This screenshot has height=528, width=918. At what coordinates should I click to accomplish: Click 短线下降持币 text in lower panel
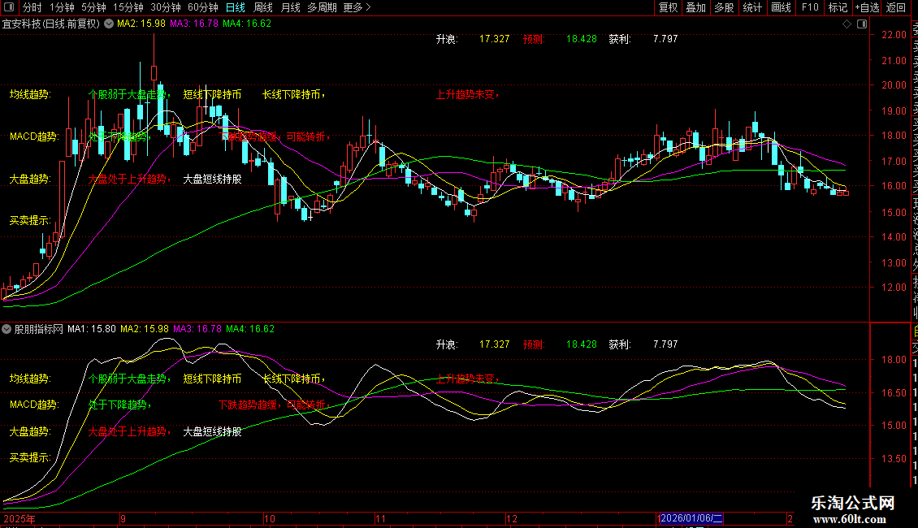[x=213, y=379]
